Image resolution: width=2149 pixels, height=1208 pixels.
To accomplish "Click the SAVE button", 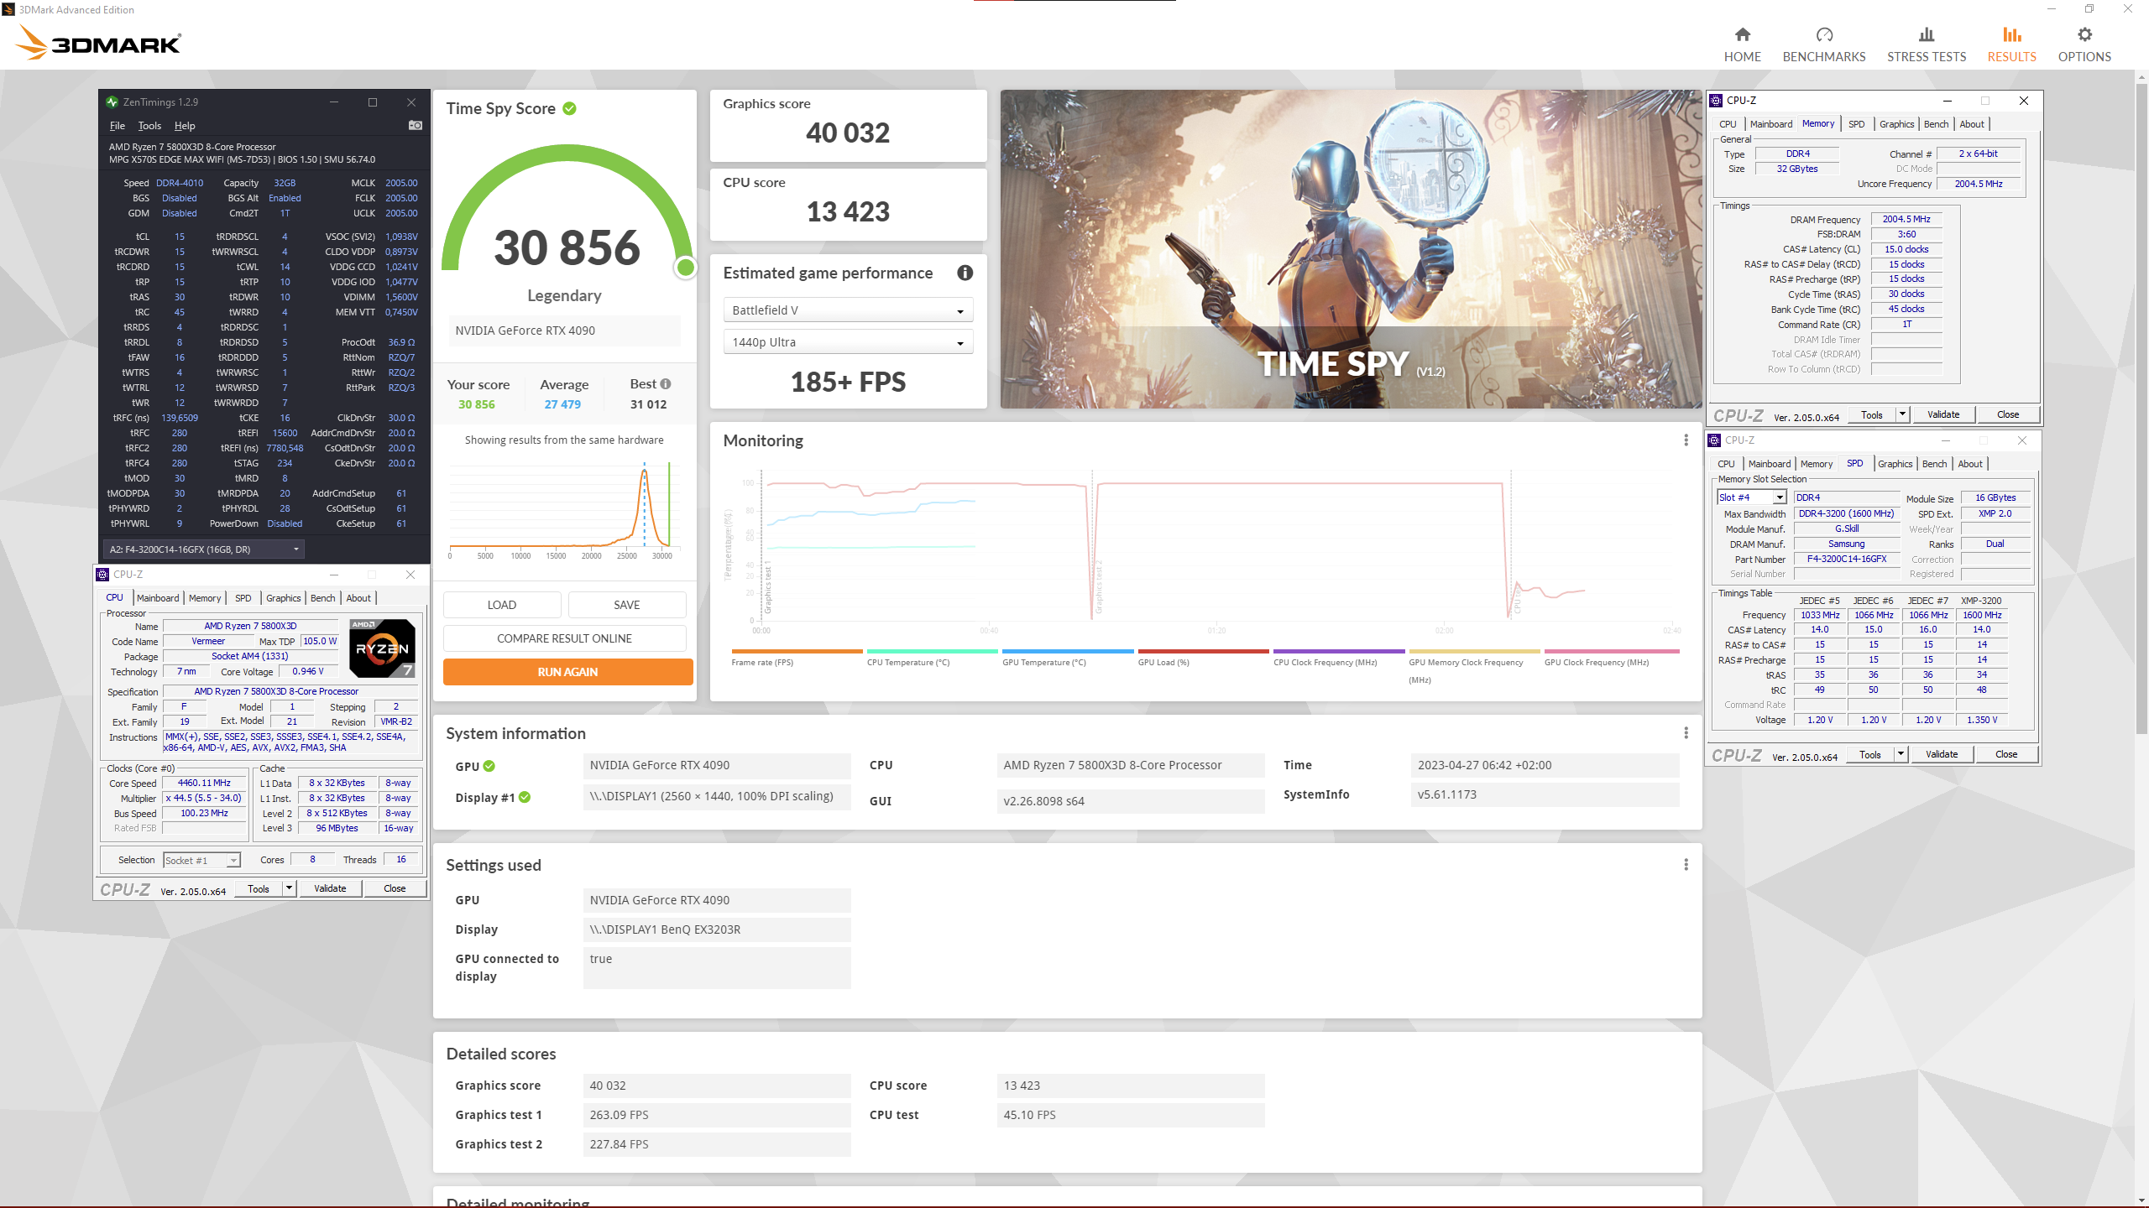I will (x=626, y=605).
